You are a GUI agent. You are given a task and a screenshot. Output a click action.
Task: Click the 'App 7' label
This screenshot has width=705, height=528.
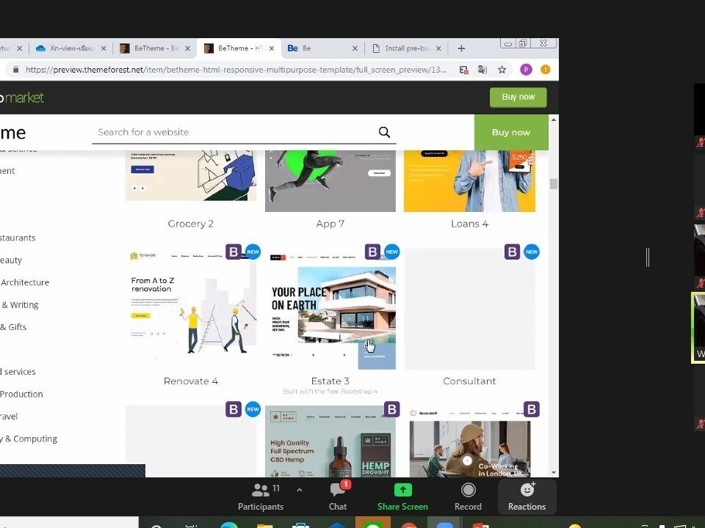coord(330,224)
